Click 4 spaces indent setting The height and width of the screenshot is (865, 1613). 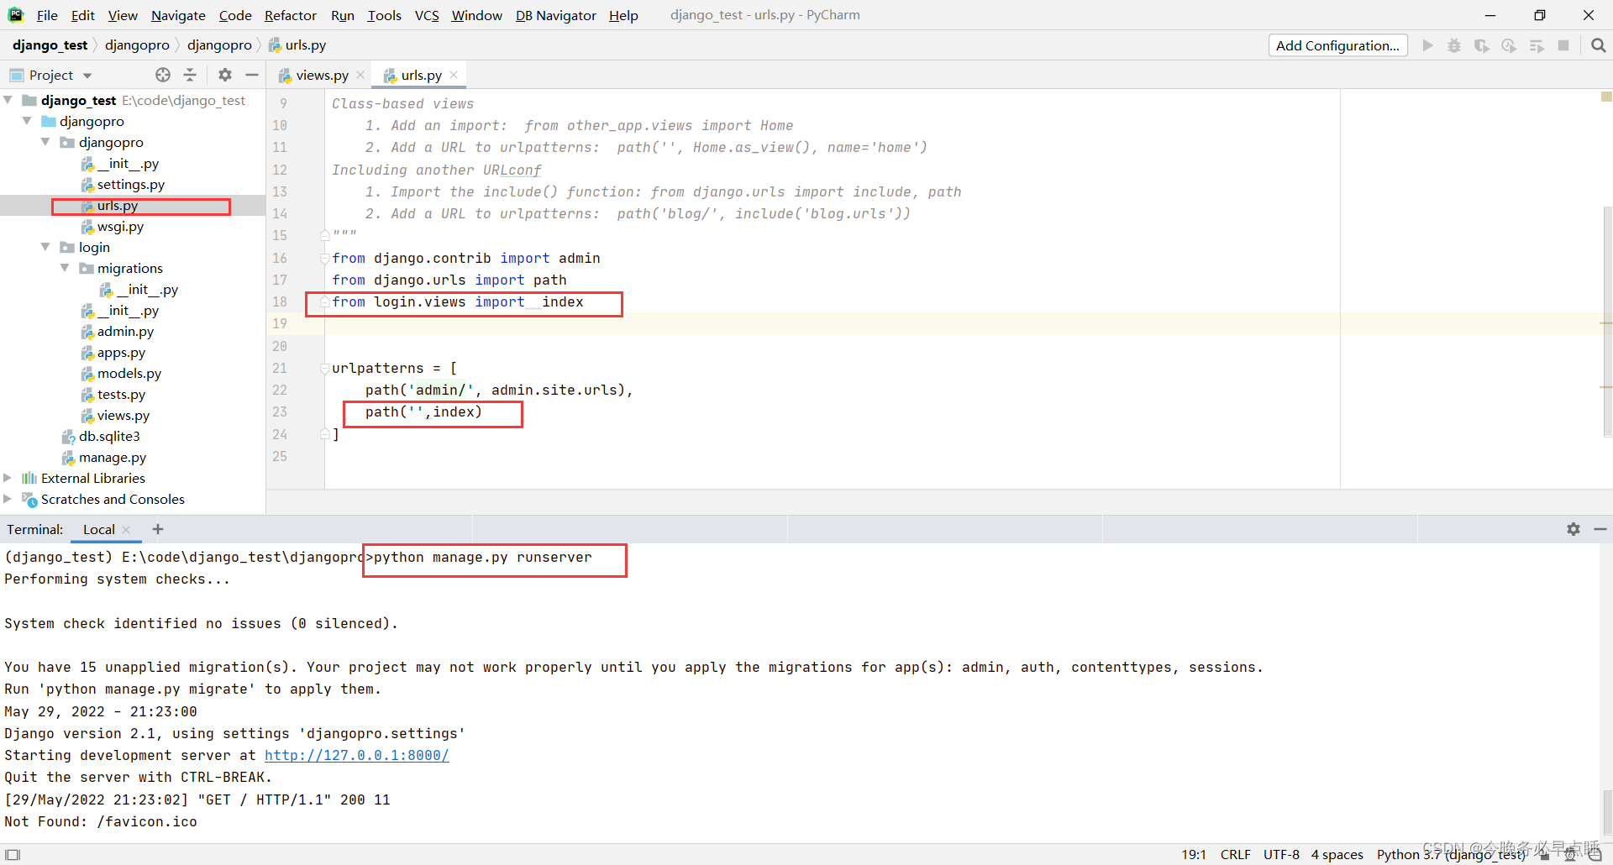coord(1337,854)
